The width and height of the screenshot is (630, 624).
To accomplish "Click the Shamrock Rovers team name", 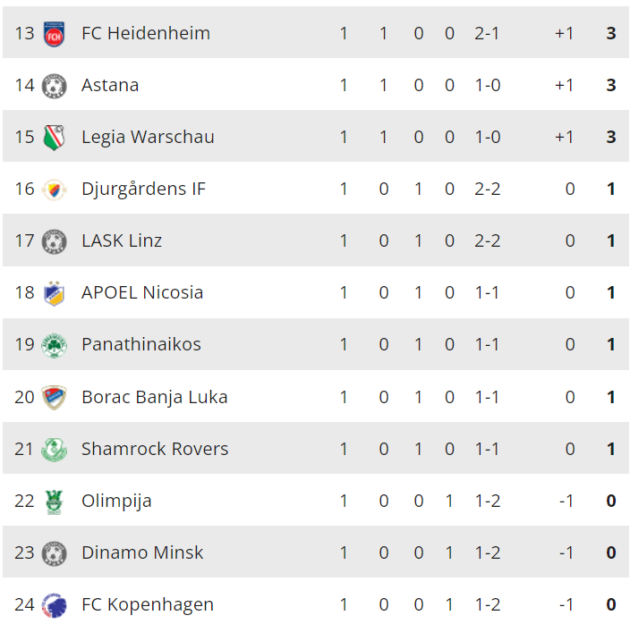I will point(155,449).
